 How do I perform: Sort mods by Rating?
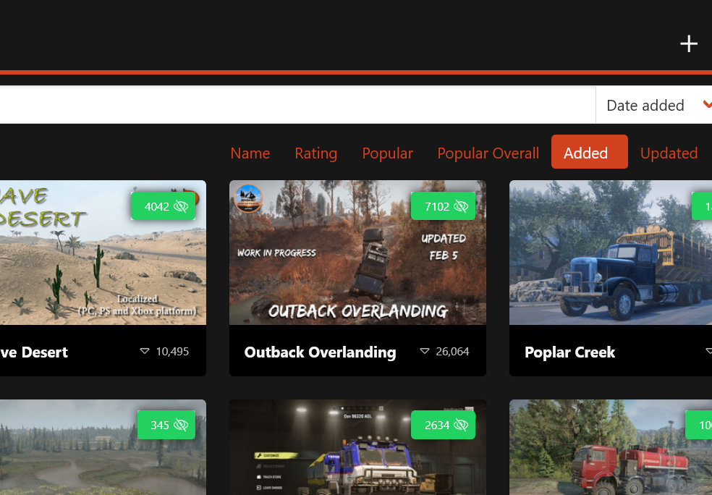coord(315,153)
